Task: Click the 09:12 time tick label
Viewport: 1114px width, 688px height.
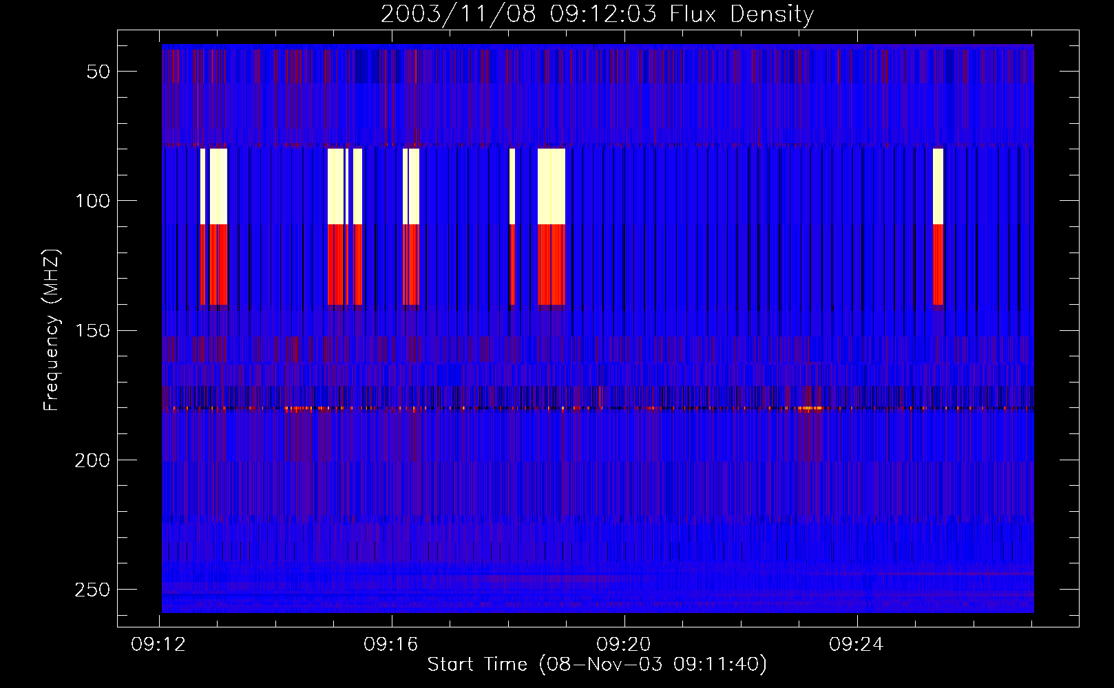Action: (158, 645)
